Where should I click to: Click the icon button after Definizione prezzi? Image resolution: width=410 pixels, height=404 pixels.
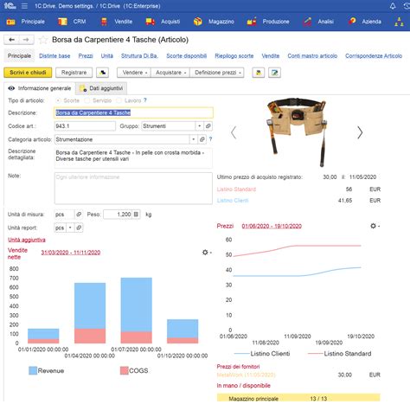pyautogui.click(x=259, y=73)
